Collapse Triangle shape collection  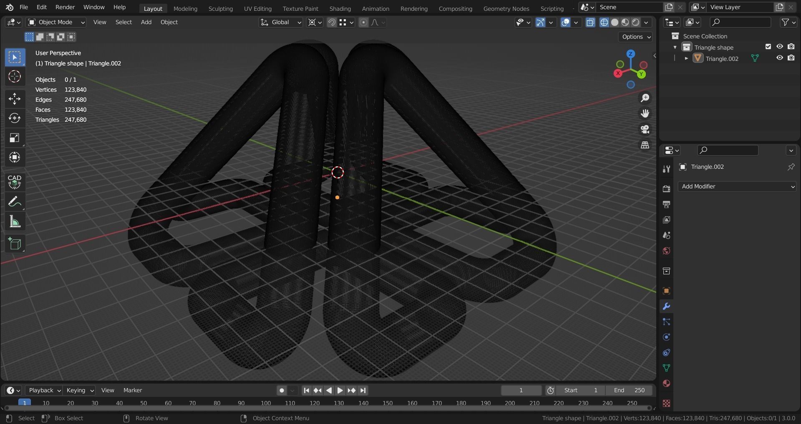tap(675, 47)
